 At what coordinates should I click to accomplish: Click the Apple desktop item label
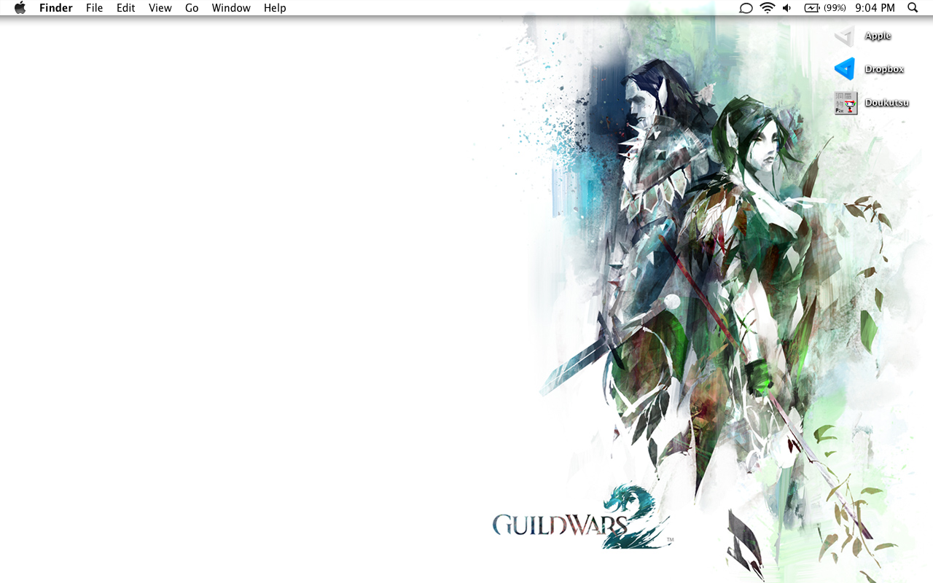pos(878,36)
